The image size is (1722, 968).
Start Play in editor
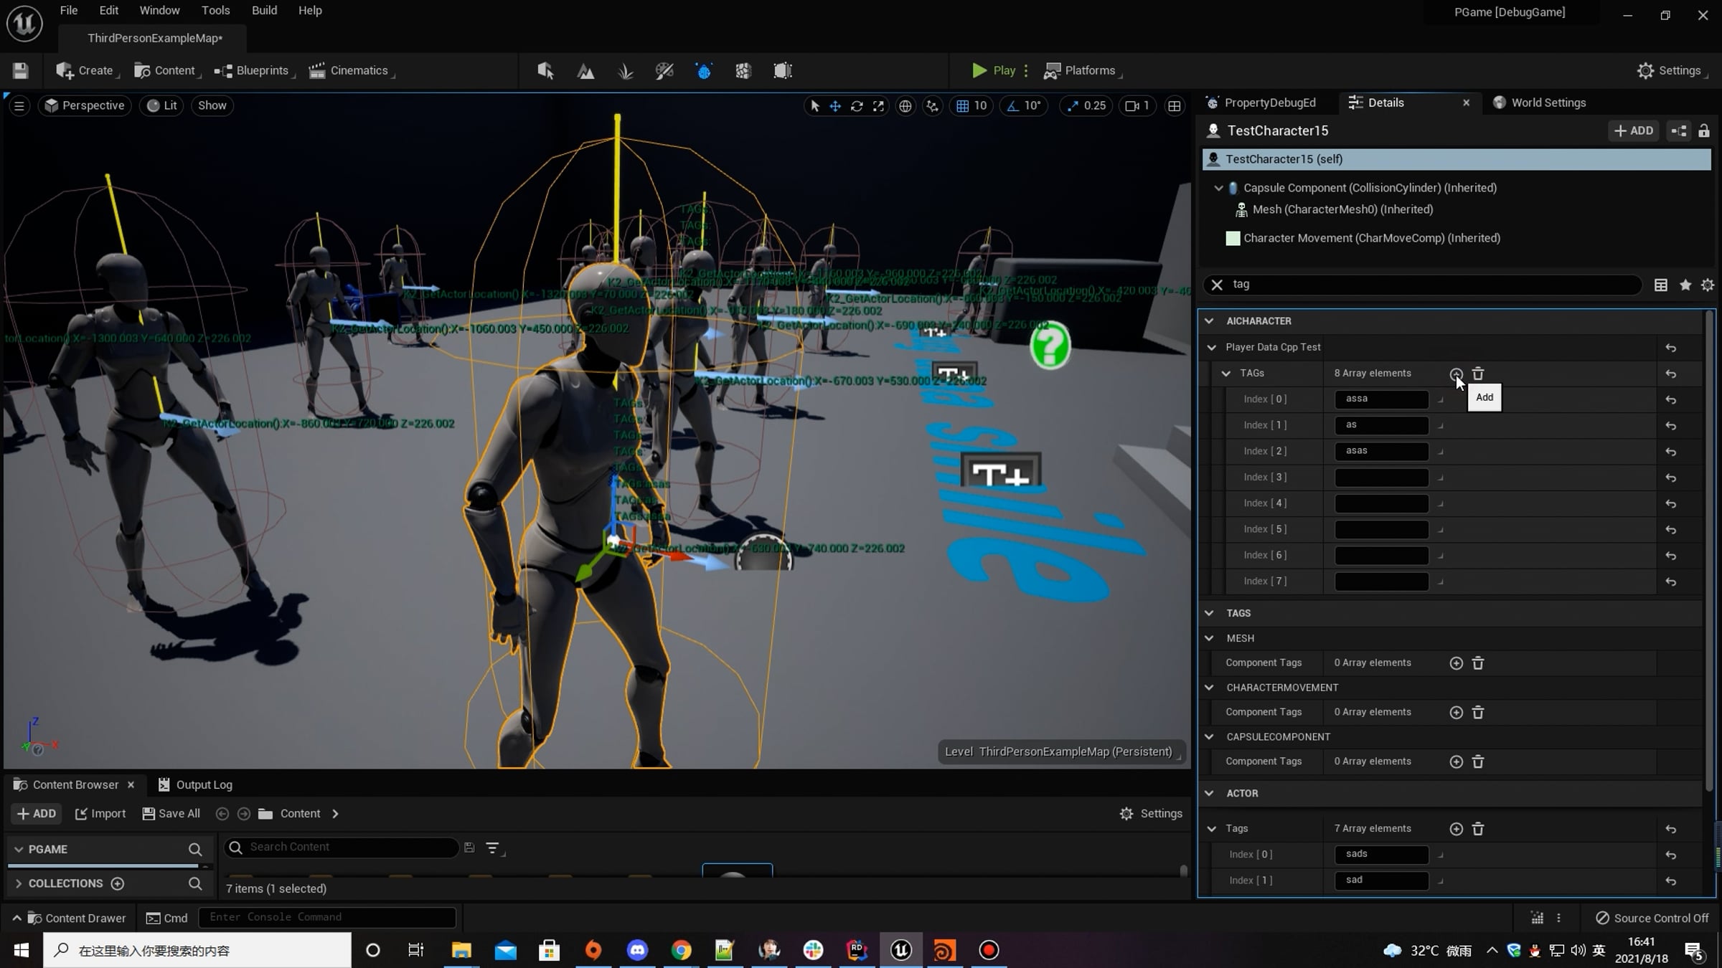coord(994,70)
